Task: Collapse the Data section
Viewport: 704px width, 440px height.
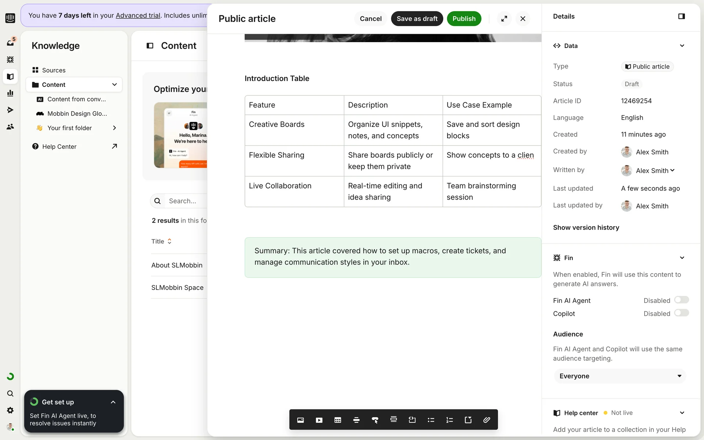Action: 682,46
